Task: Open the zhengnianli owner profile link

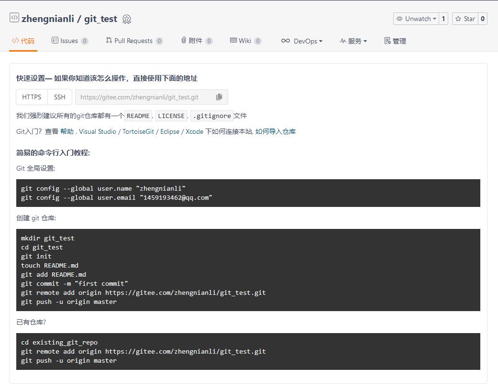Action: (48, 19)
